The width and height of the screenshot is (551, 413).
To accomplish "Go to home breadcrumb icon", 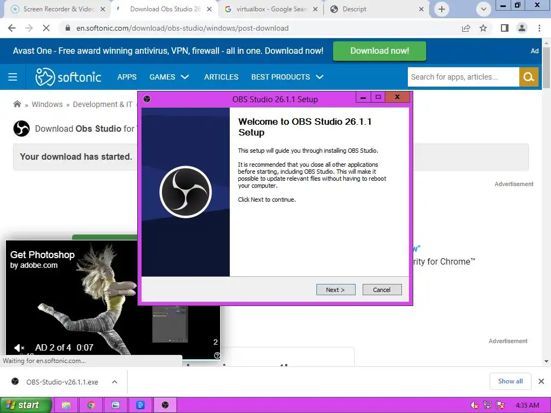I will (x=17, y=104).
